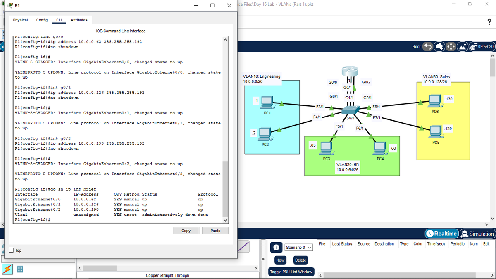
Task: Click the Last Status column header
Action: click(342, 244)
